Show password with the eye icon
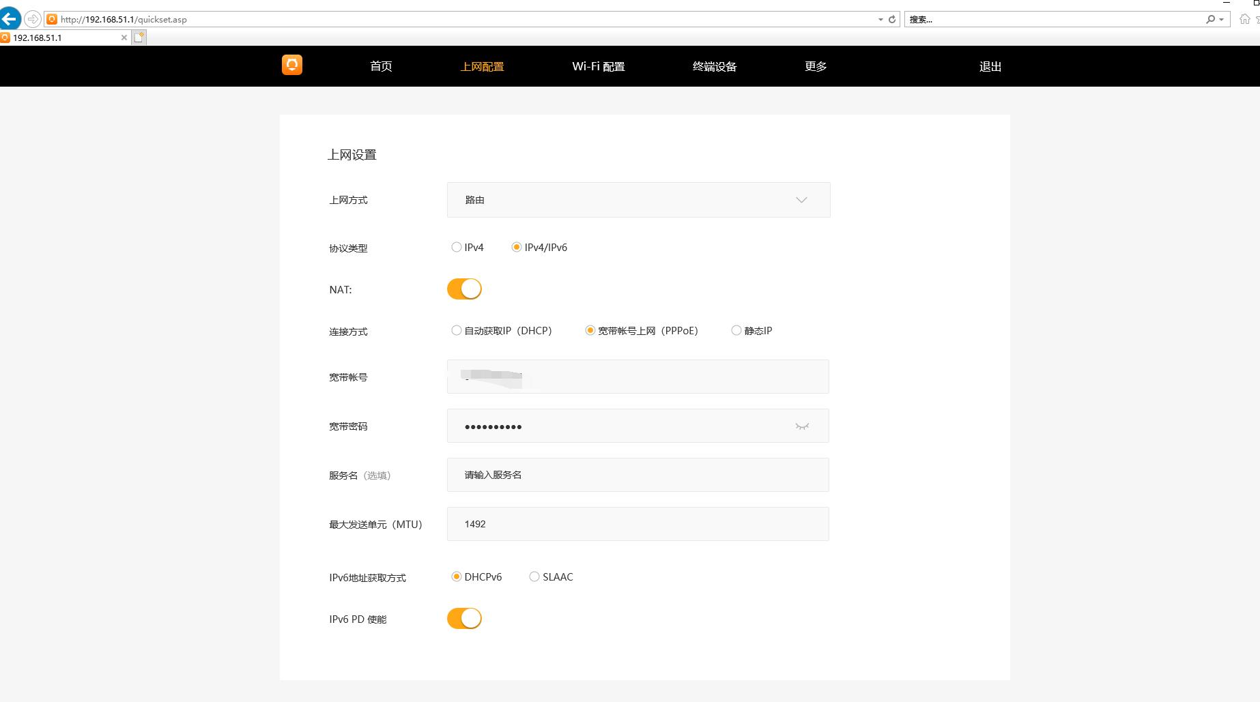1260x702 pixels. [x=802, y=426]
